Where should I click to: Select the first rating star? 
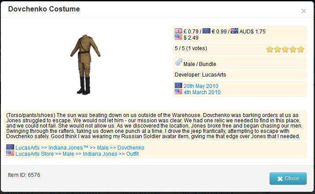coord(270,49)
